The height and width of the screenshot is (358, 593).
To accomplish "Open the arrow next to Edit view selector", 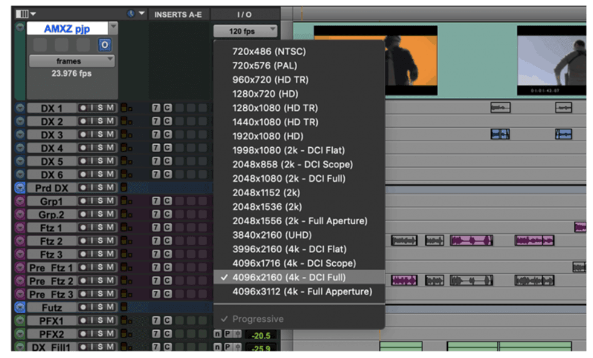I will [x=33, y=14].
